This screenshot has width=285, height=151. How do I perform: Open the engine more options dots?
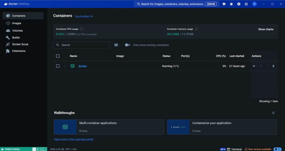click(x=44, y=149)
